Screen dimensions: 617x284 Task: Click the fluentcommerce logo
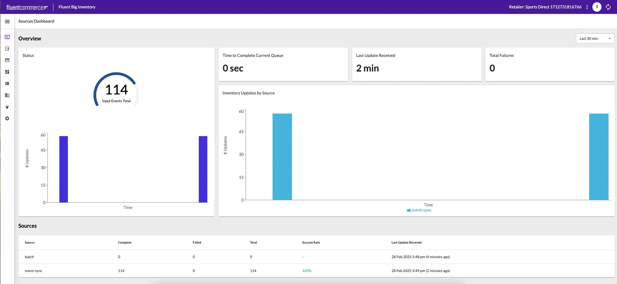27,7
